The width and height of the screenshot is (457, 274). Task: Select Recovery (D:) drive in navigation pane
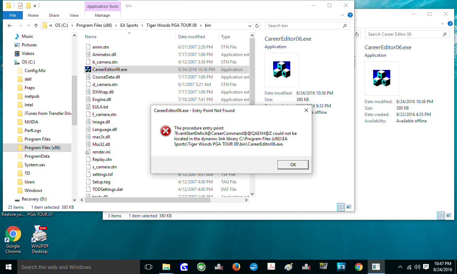34,199
